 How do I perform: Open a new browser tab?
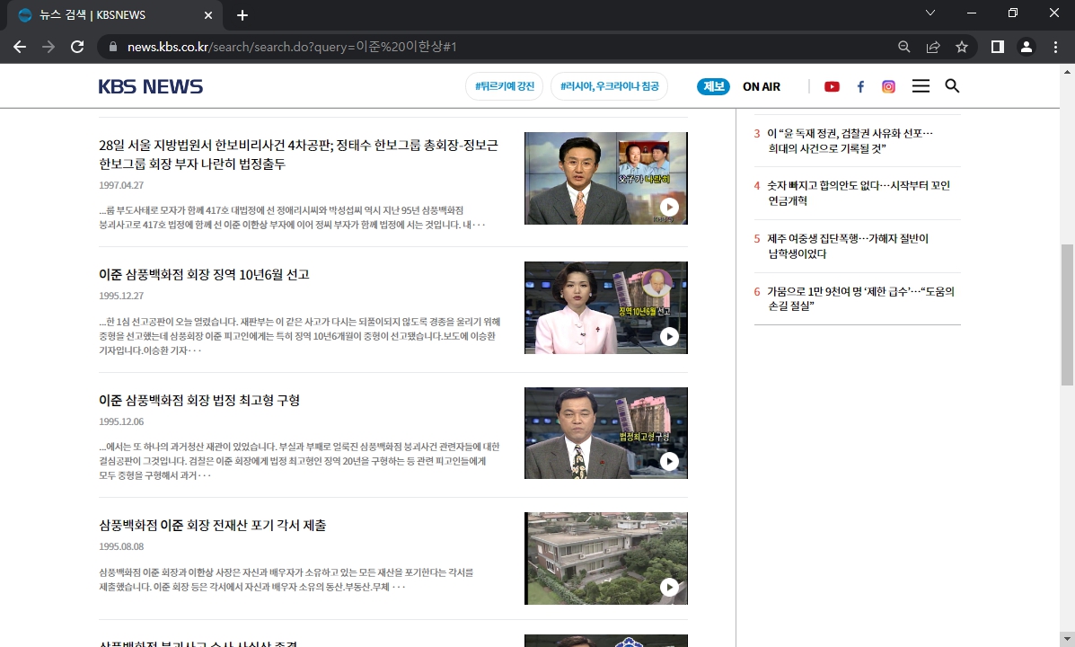tap(242, 15)
